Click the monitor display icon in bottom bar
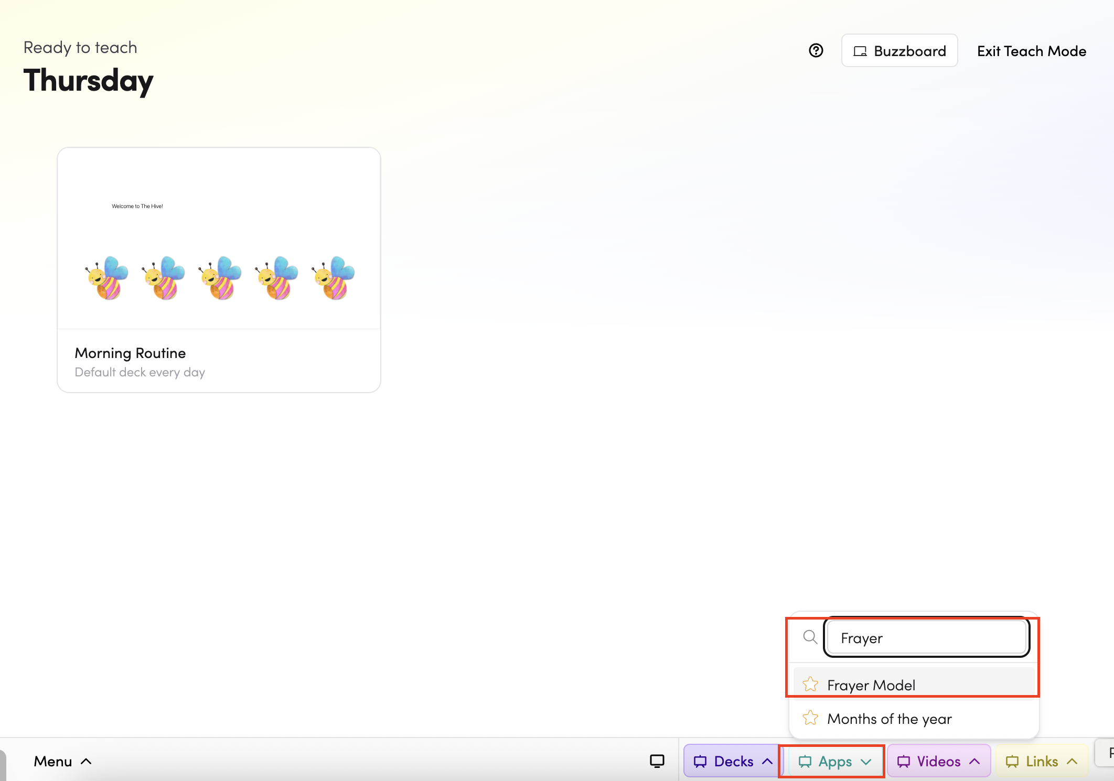 [x=657, y=761]
